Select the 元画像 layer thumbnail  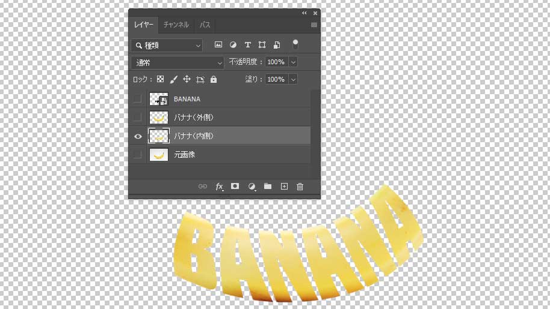pyautogui.click(x=159, y=155)
